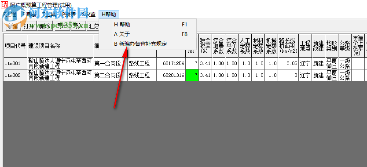Viewport: 367px width, 167px height.
Task: Click 税金税率(%) column header
Action: tap(206, 46)
